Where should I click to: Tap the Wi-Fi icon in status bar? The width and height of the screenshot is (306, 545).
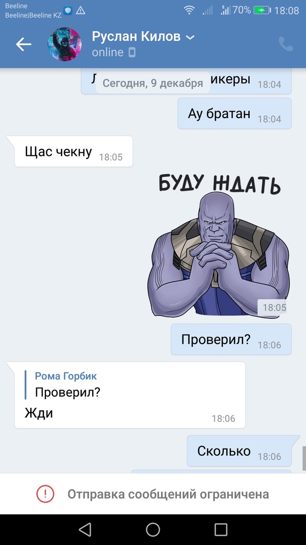point(189,11)
